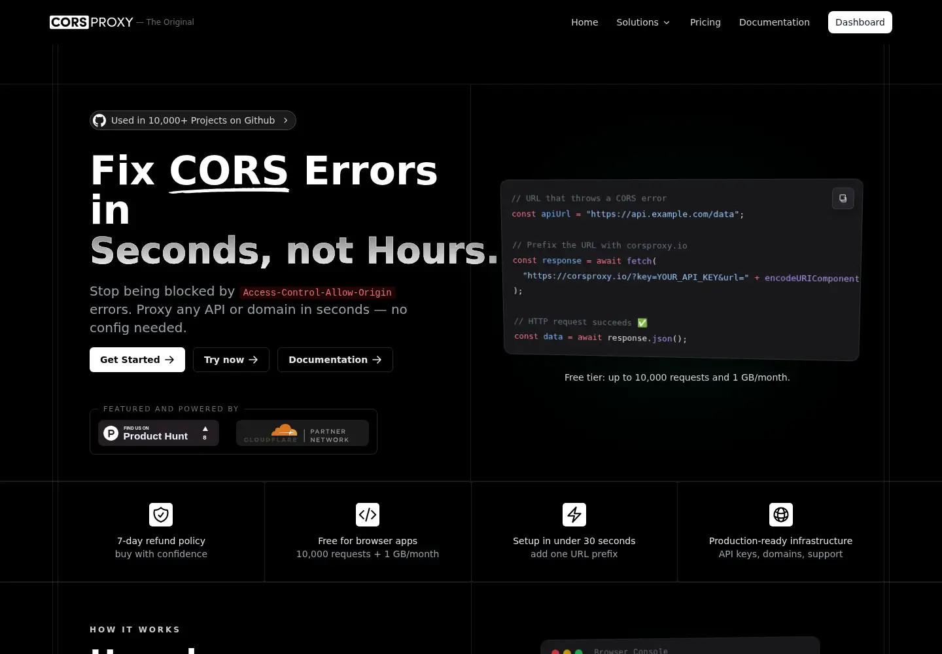
Task: Click the code brackets icon
Action: 368,515
